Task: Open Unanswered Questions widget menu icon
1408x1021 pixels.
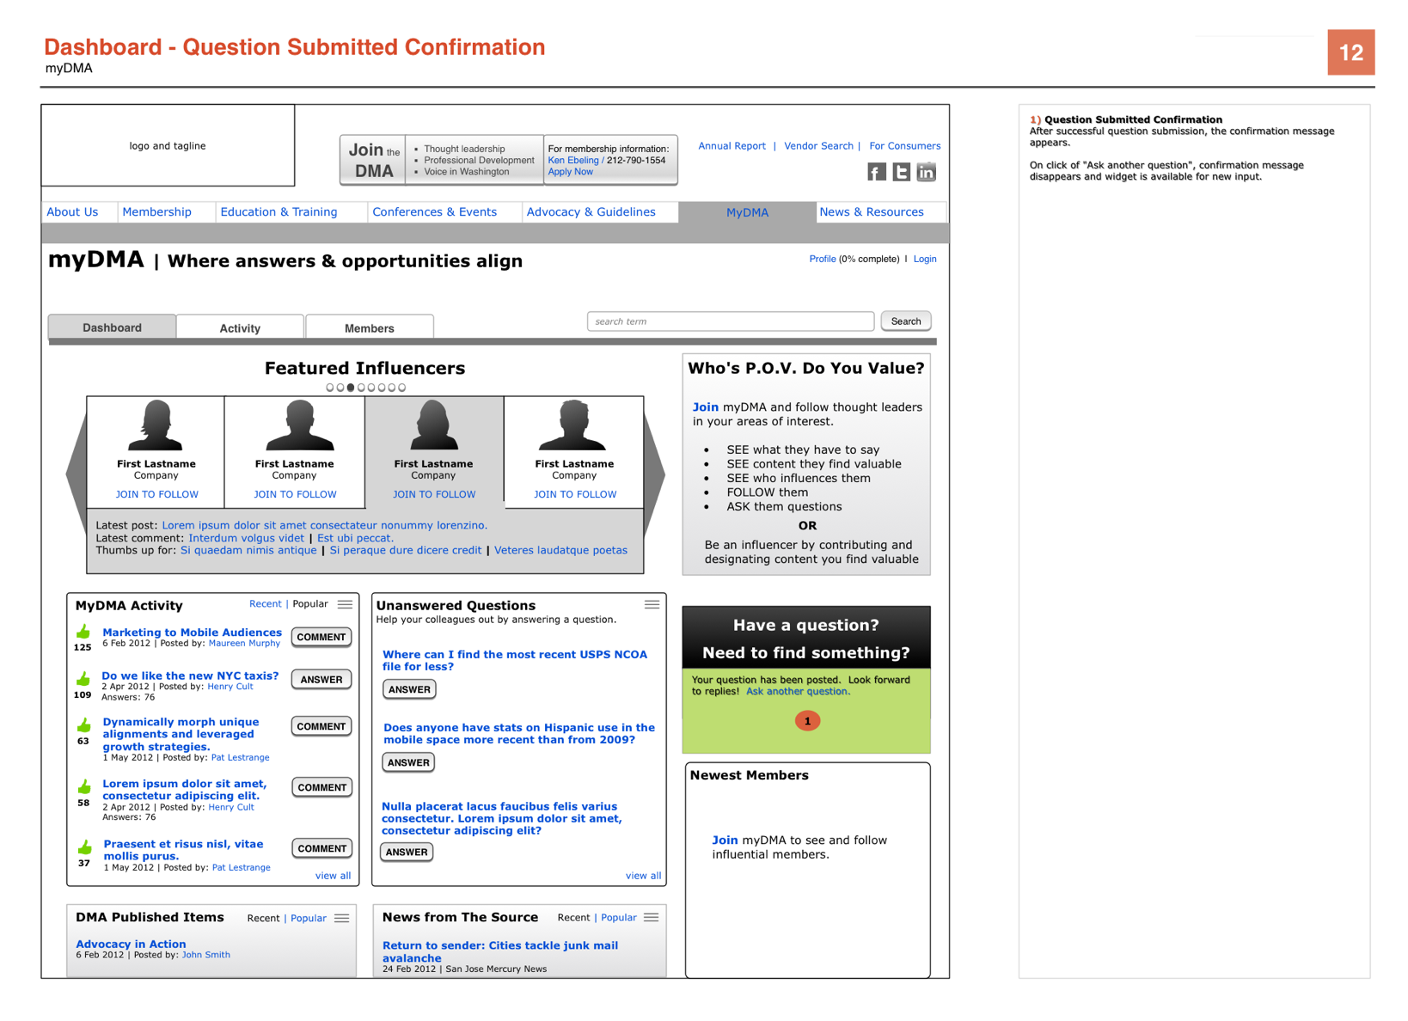Action: pyautogui.click(x=652, y=604)
